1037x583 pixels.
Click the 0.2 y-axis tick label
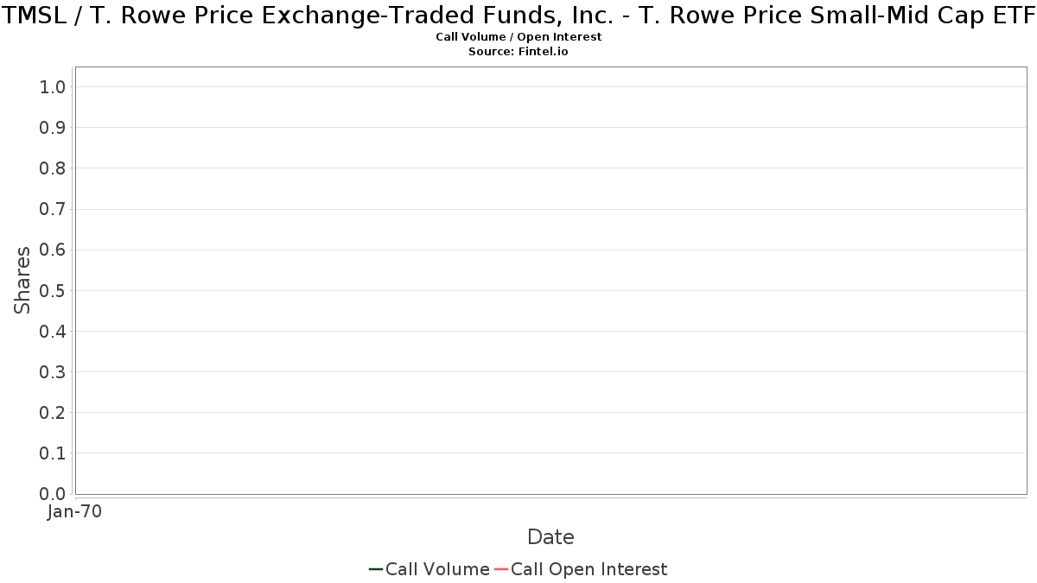tap(53, 413)
